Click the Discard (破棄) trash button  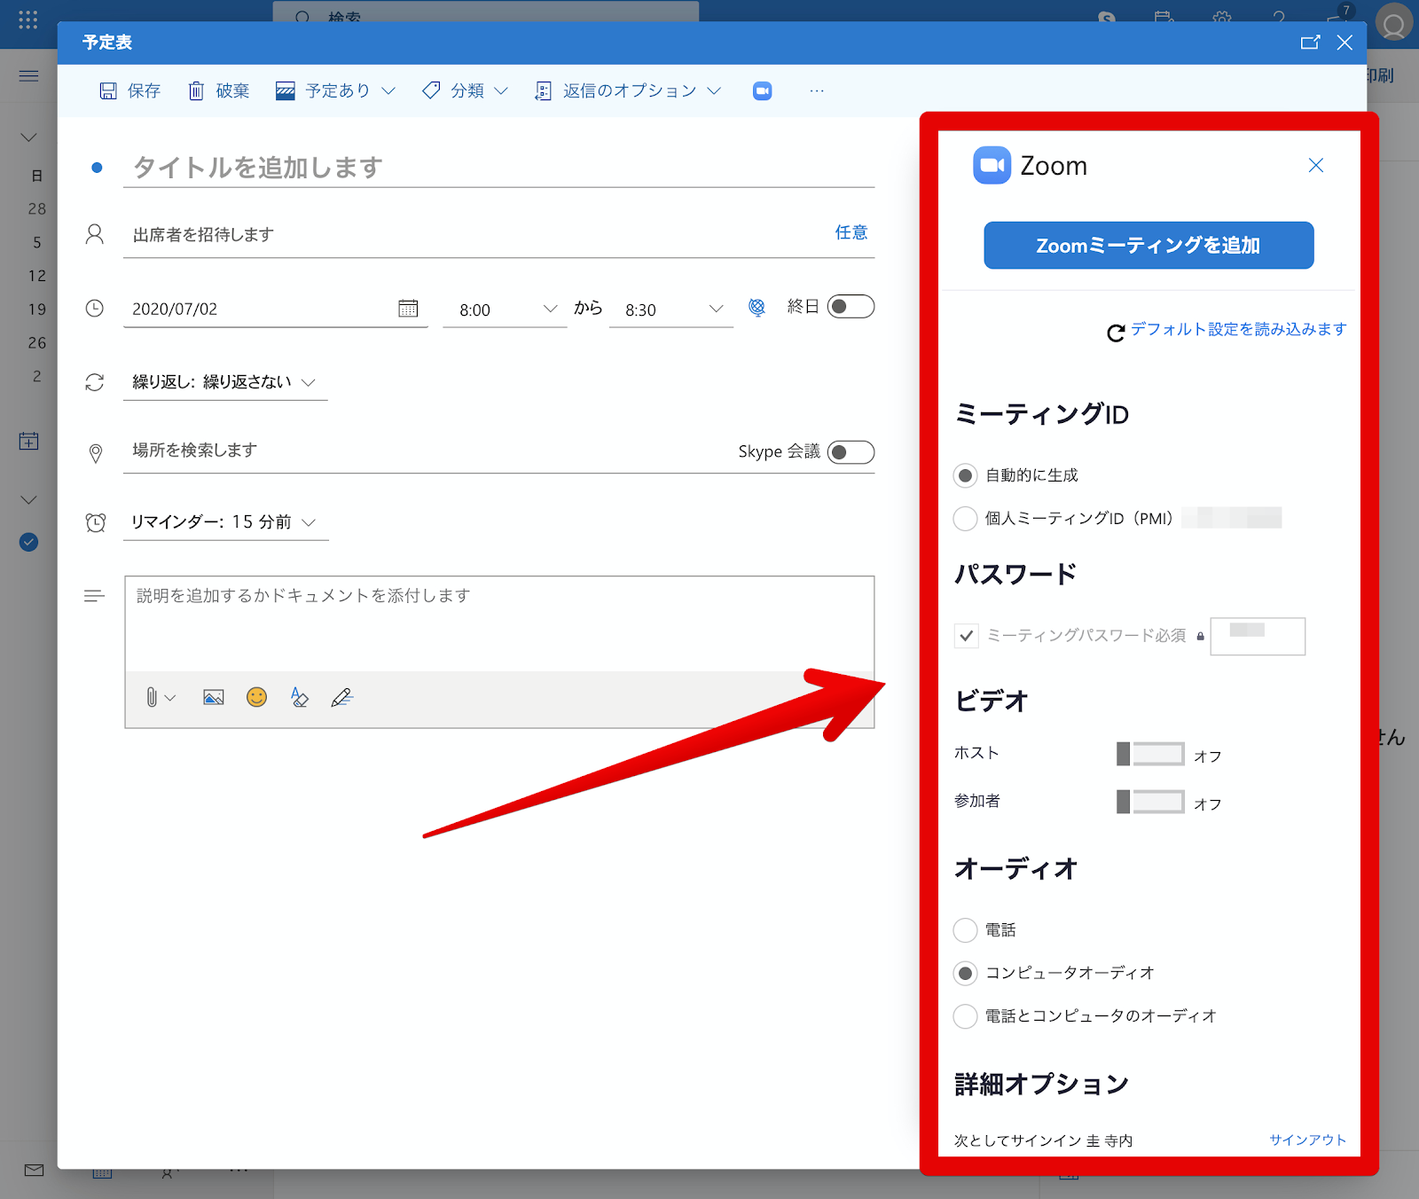(219, 90)
